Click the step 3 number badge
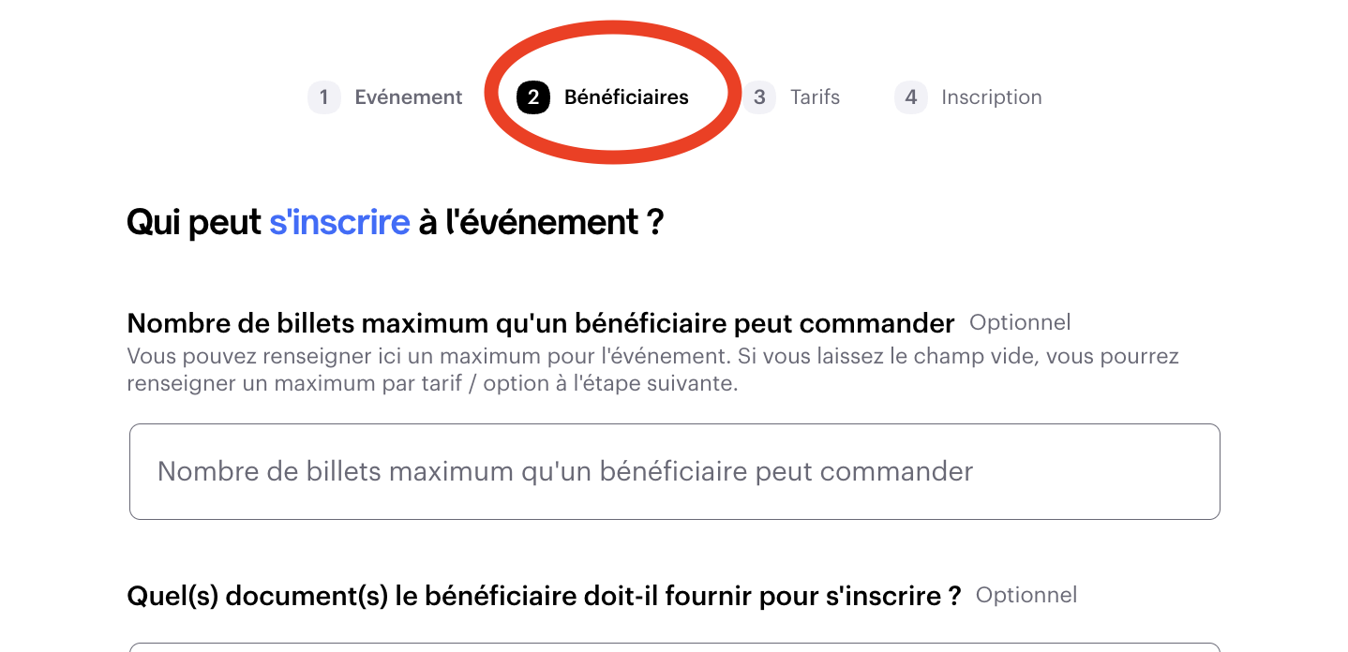The height and width of the screenshot is (652, 1348). [x=759, y=97]
